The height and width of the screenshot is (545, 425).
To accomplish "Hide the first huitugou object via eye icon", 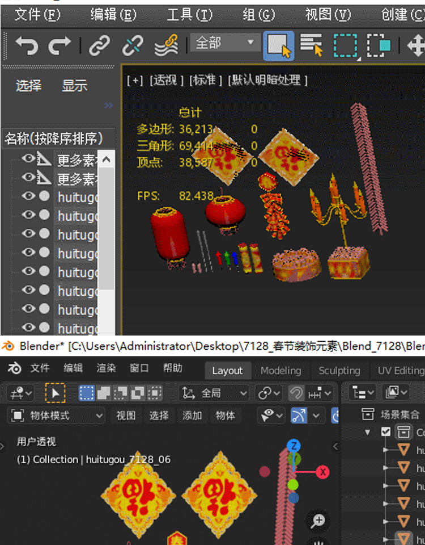I will point(28,196).
